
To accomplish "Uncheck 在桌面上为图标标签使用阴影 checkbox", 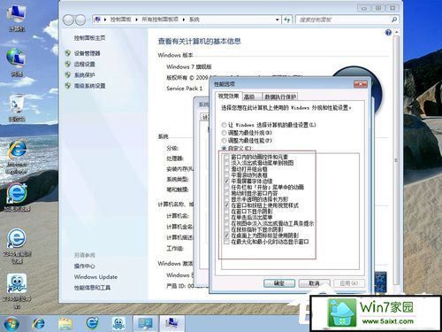I will tap(226, 235).
